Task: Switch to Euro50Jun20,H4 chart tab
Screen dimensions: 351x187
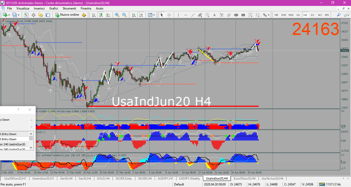Action: 244,178
